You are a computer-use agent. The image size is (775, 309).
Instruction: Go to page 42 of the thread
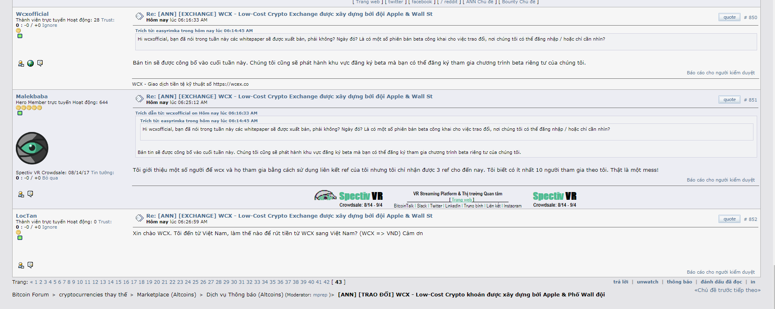coord(327,282)
